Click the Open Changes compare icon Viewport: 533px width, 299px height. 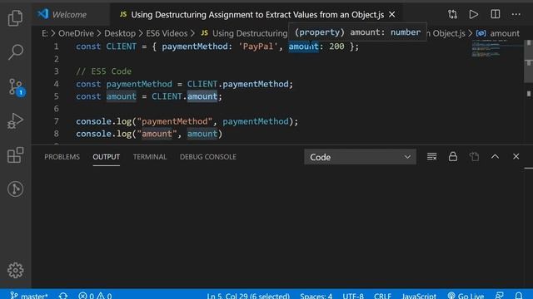pos(452,14)
